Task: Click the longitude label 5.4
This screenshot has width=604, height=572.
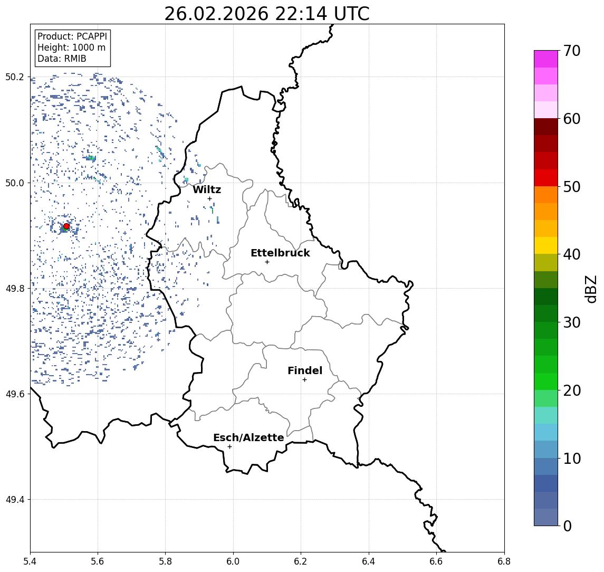Action: (x=30, y=561)
